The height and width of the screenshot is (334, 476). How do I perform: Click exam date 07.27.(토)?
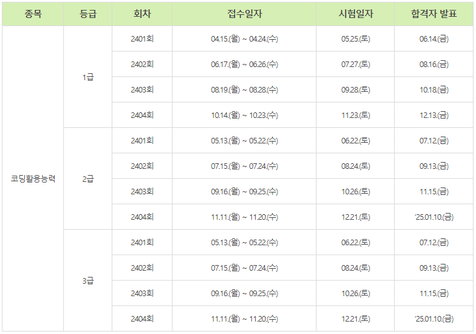[356, 65]
